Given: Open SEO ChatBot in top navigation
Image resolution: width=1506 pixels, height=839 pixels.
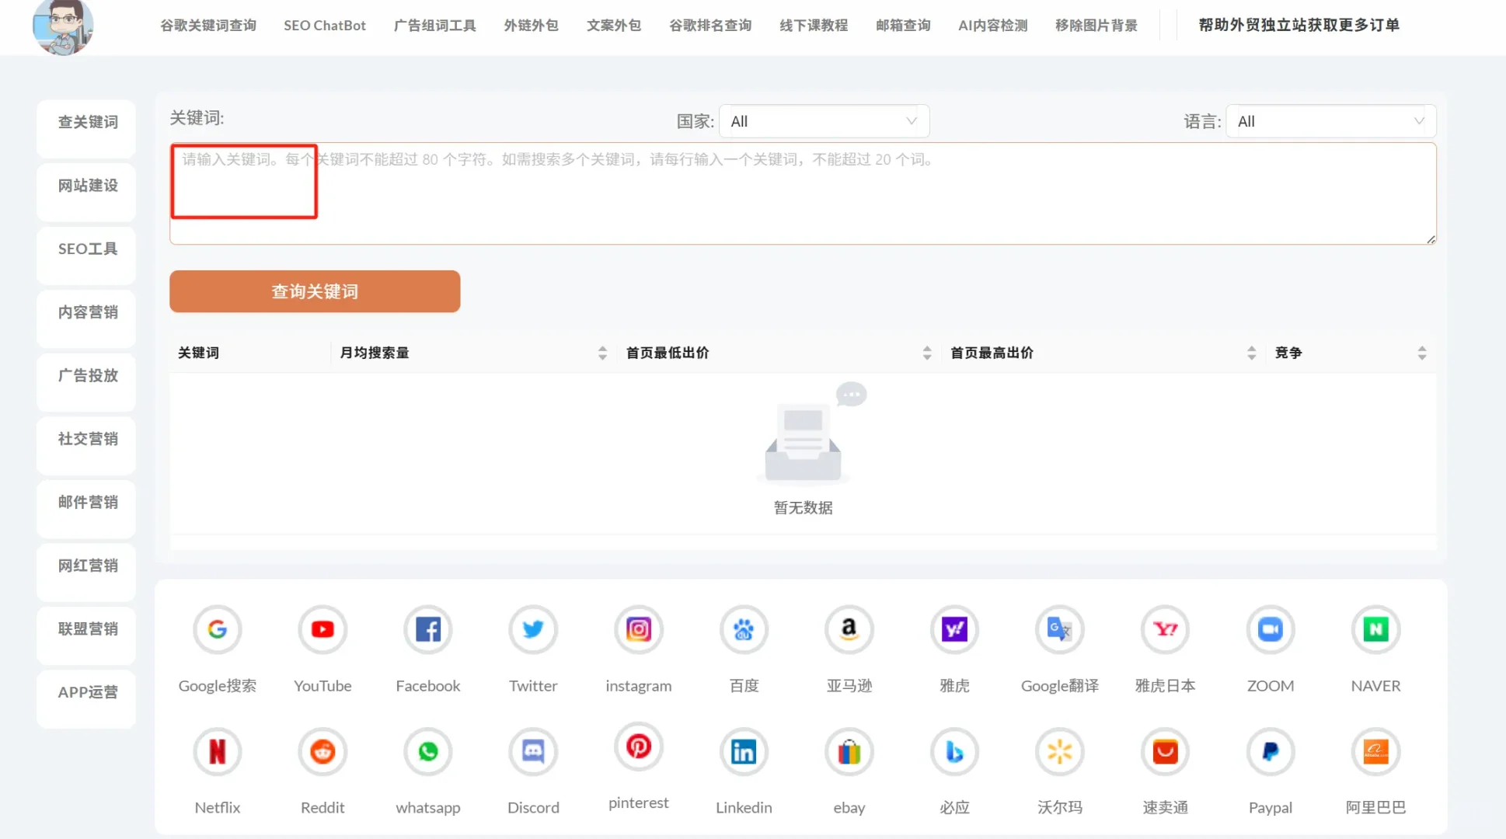Looking at the screenshot, I should click(325, 26).
